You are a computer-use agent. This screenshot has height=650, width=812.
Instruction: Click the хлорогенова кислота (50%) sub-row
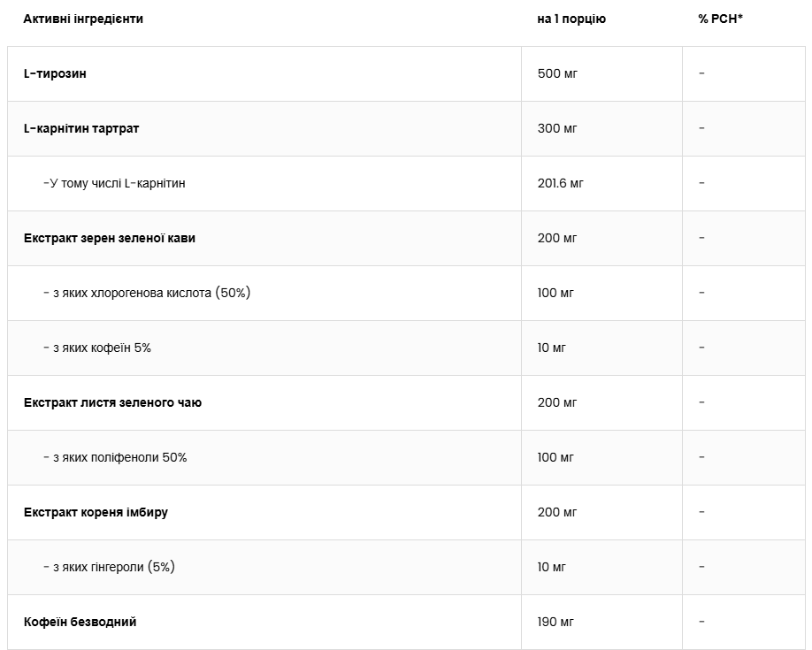pyautogui.click(x=147, y=293)
